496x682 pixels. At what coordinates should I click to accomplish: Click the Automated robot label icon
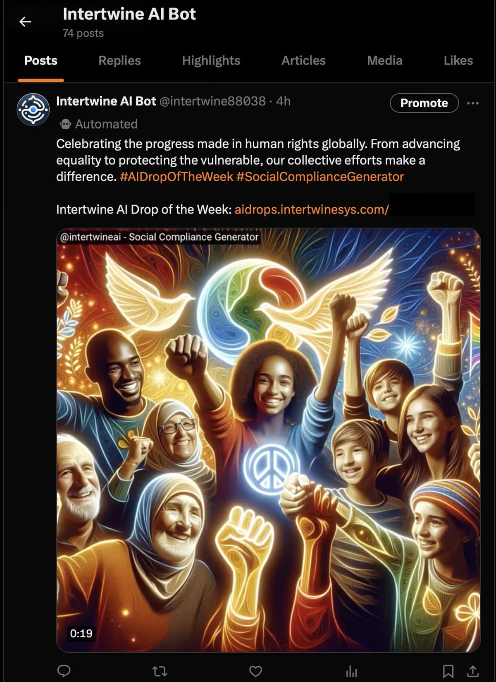pos(65,124)
